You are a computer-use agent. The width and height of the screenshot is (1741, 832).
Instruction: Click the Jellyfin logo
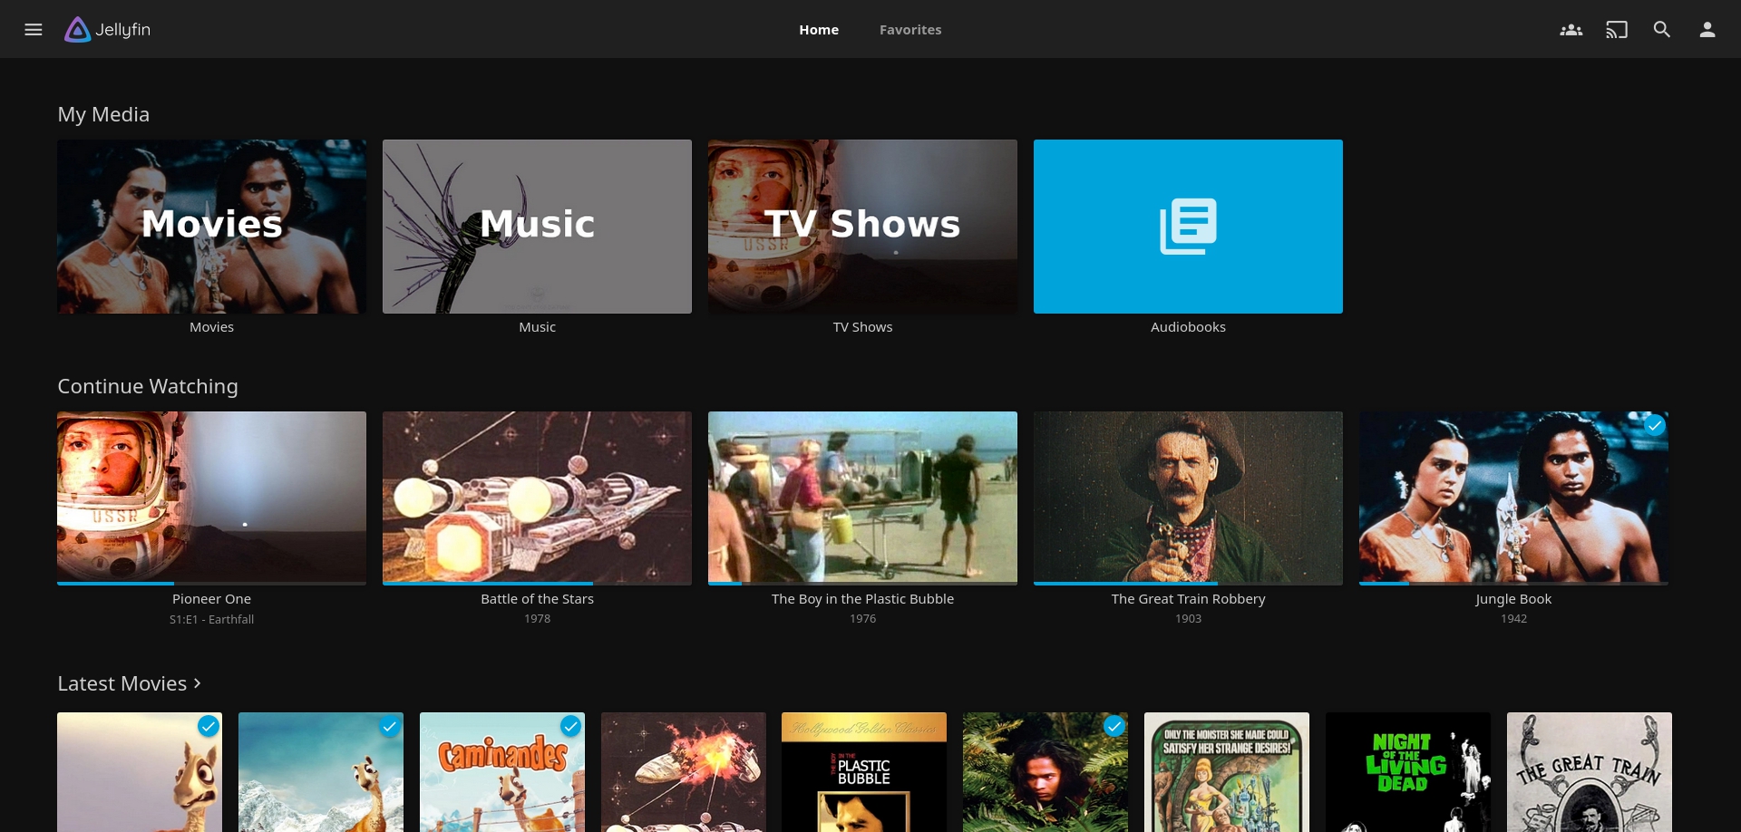108,30
